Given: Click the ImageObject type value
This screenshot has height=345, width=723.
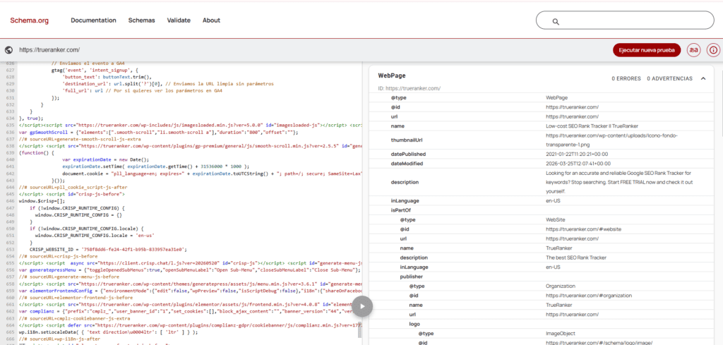Looking at the screenshot, I should 560,333.
